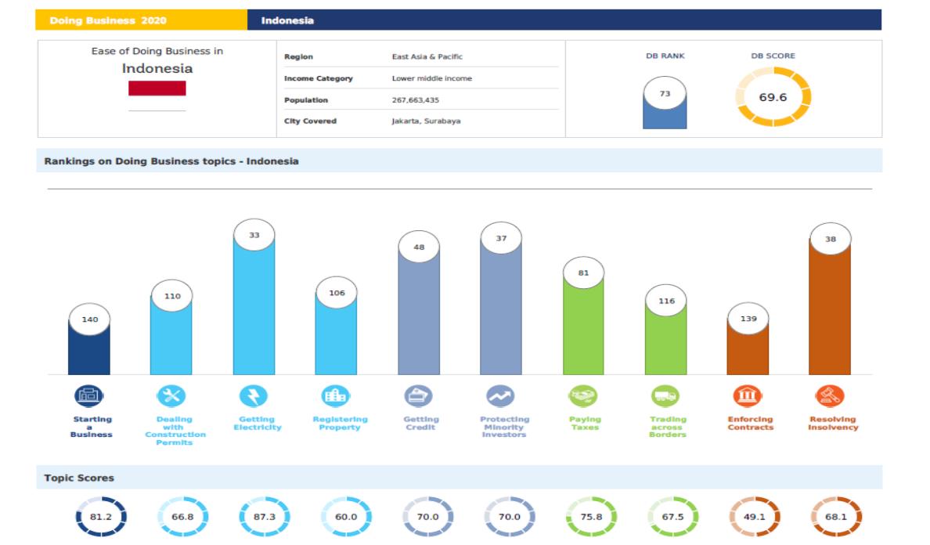
Task: Click the red and white Indonesia flag
Action: tap(157, 88)
